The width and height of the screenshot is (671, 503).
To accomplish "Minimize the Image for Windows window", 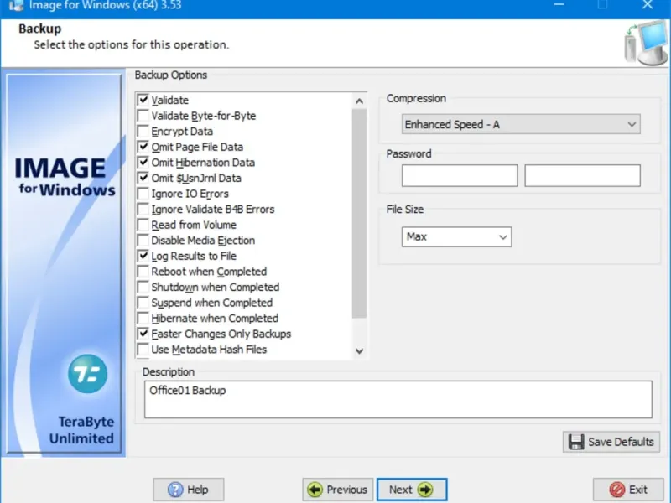I will (559, 5).
